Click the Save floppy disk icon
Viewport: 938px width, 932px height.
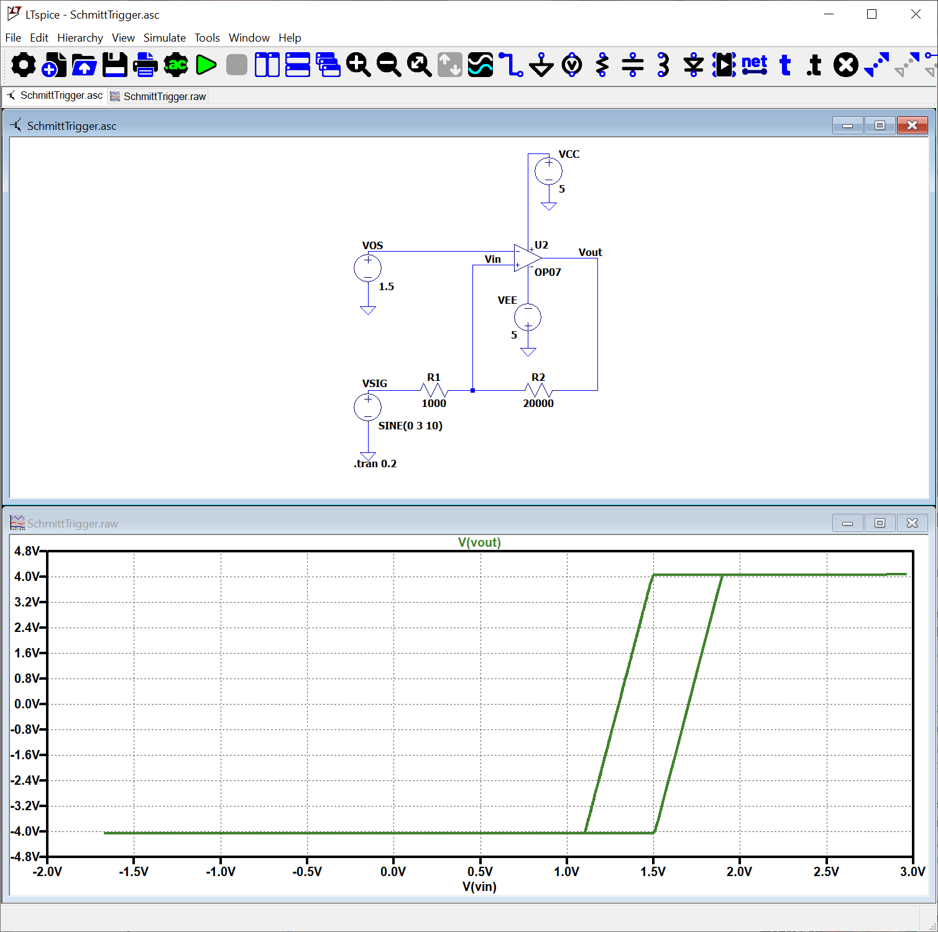coord(114,65)
